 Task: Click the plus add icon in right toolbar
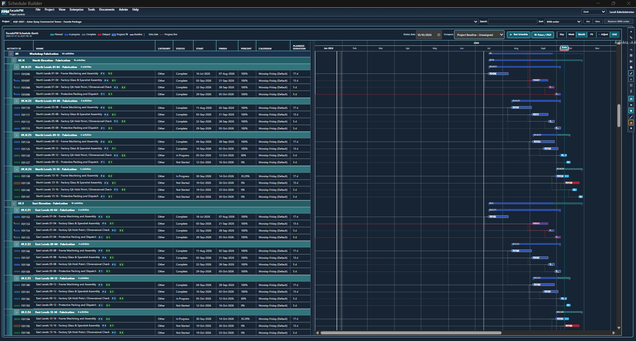(631, 32)
